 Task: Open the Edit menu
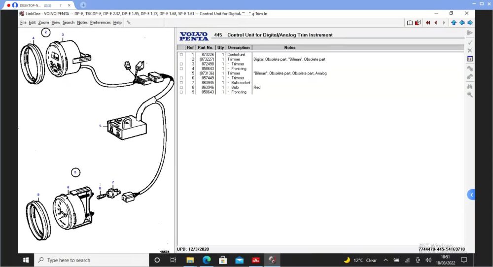[32, 22]
